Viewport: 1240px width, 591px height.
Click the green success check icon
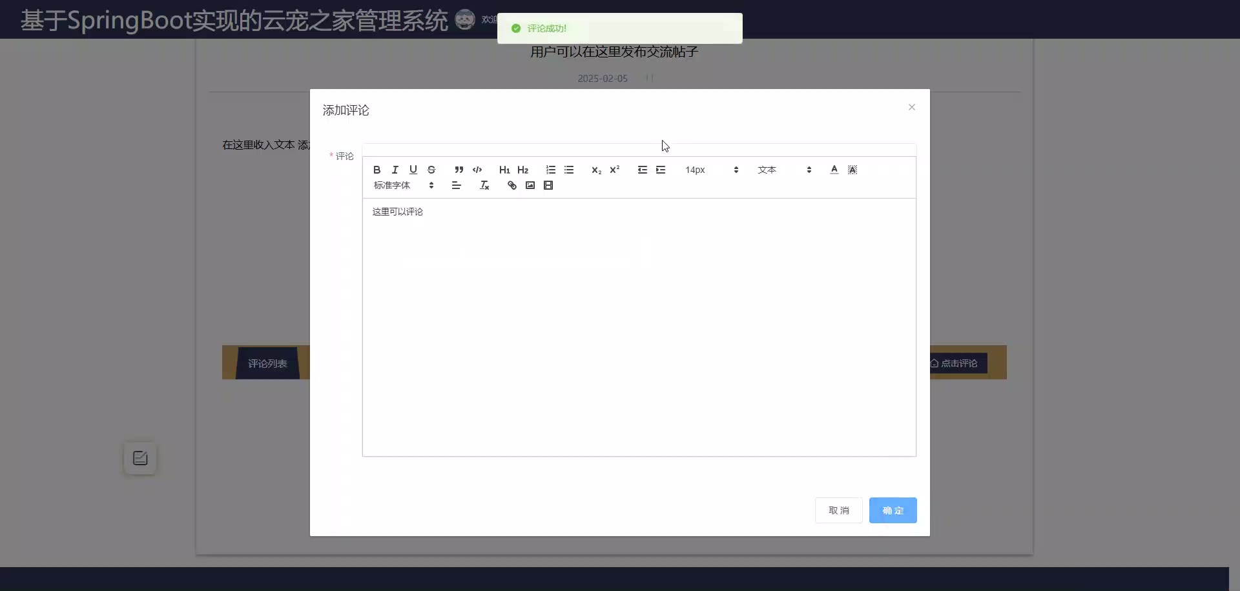pos(516,28)
